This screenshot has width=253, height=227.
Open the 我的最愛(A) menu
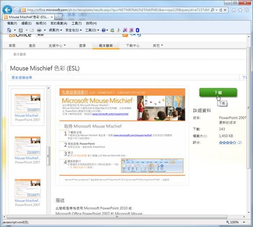[x=59, y=23]
